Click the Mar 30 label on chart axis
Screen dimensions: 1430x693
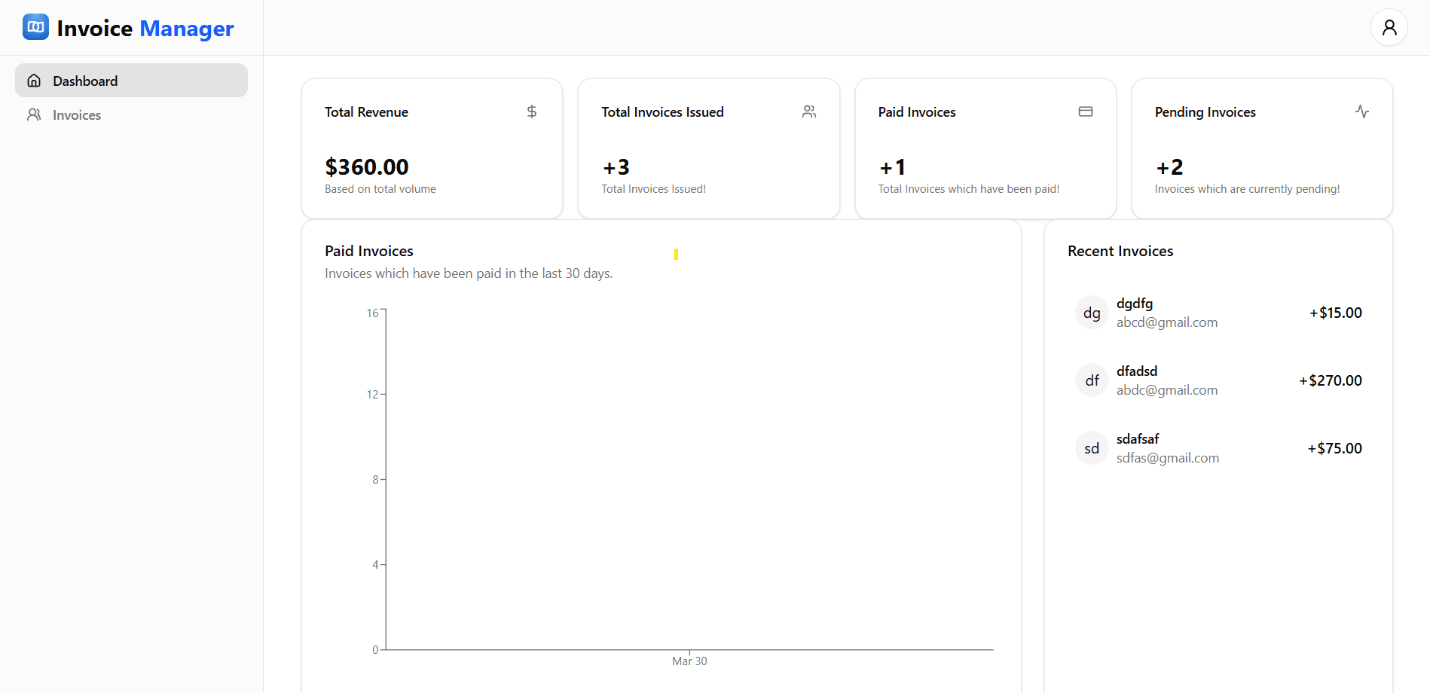(x=689, y=661)
